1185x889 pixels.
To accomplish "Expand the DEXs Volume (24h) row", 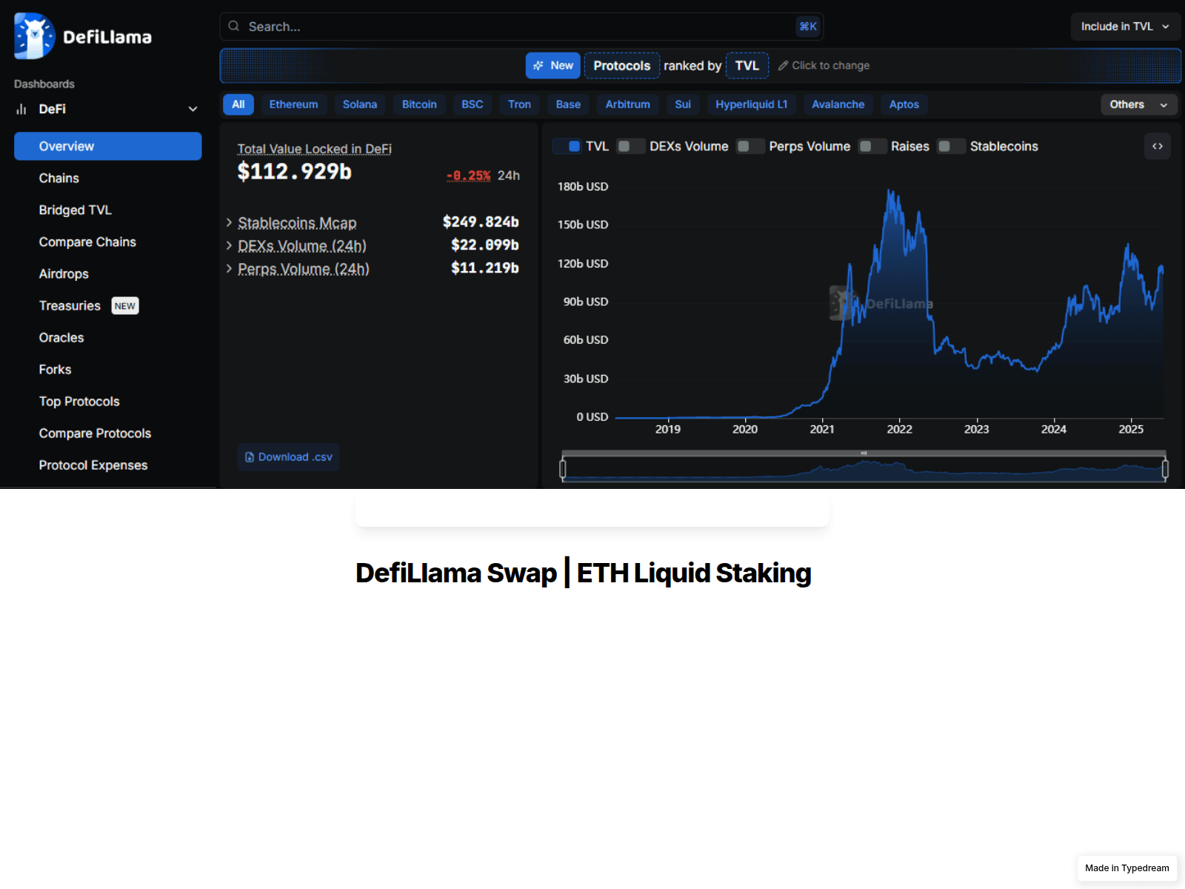I will (230, 245).
